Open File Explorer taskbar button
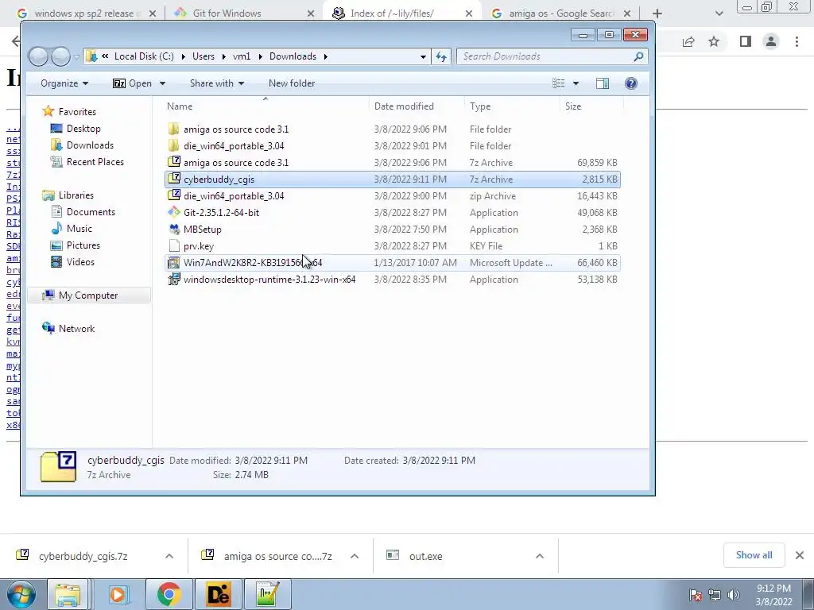 point(68,594)
